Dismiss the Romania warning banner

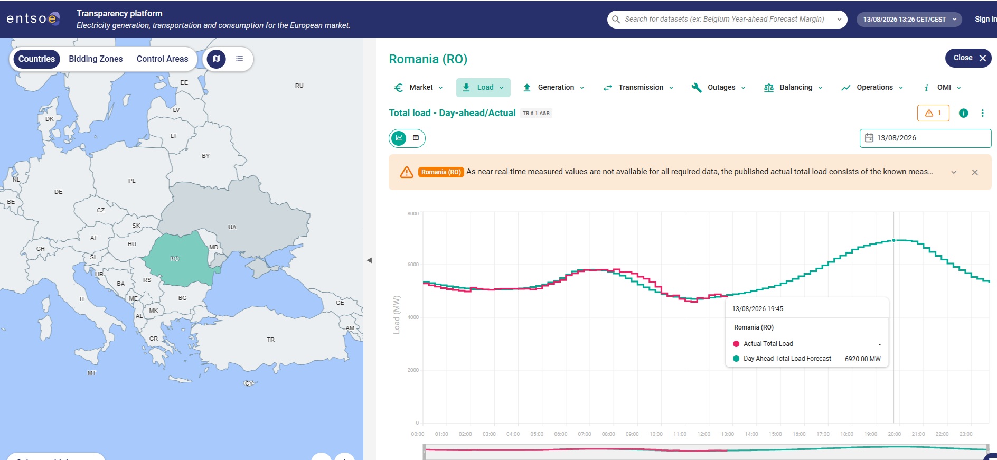tap(975, 172)
